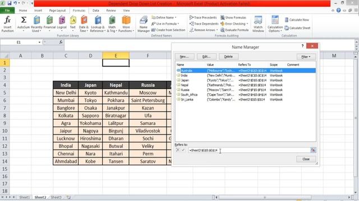
Task: Click the Delete button in Name Manager
Action: pyautogui.click(x=228, y=56)
